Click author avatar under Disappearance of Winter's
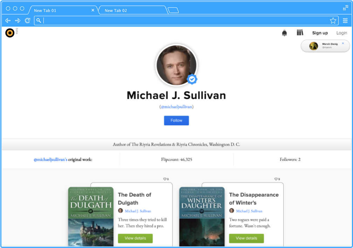 (x=232, y=210)
